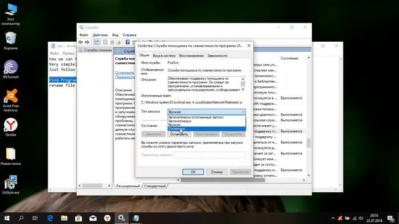Choose the plain Автоматически startup option
Screen dimensions: 399x224
tap(206, 121)
